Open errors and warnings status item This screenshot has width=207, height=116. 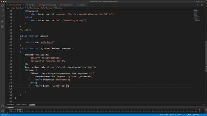(x=4, y=115)
